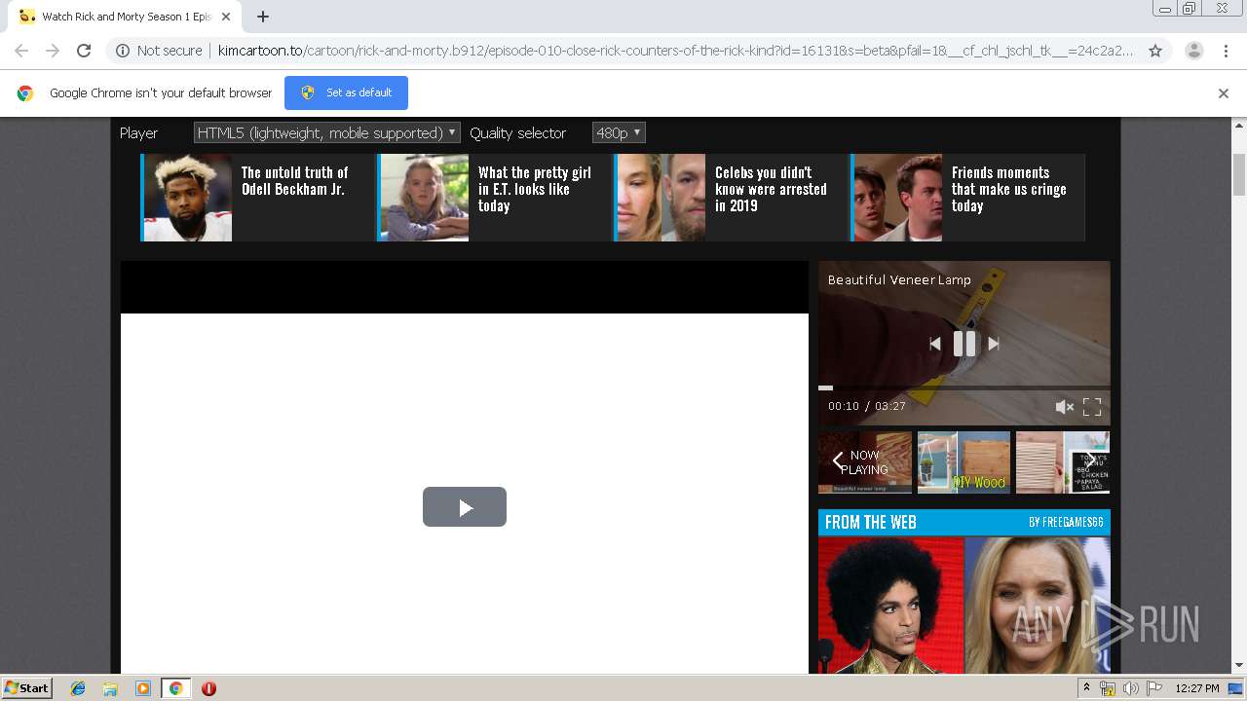Click the page vertical scrollbar thumb

(1239, 173)
